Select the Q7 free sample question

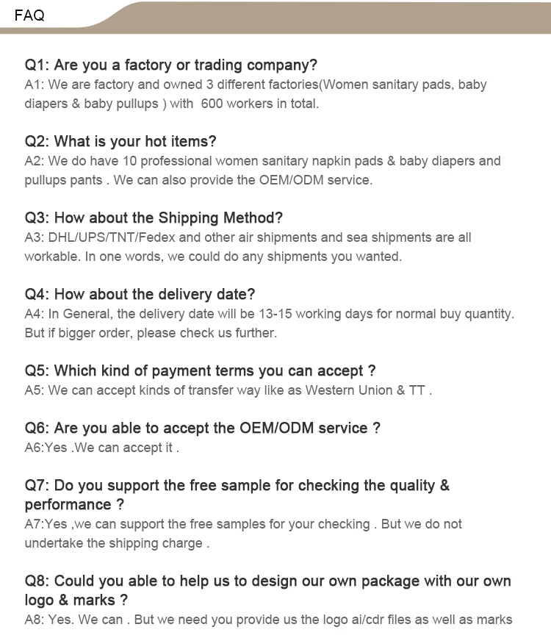pyautogui.click(x=237, y=495)
